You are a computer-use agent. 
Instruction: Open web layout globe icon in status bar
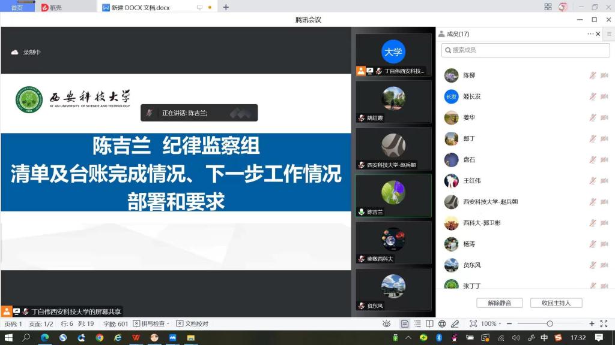(x=442, y=324)
